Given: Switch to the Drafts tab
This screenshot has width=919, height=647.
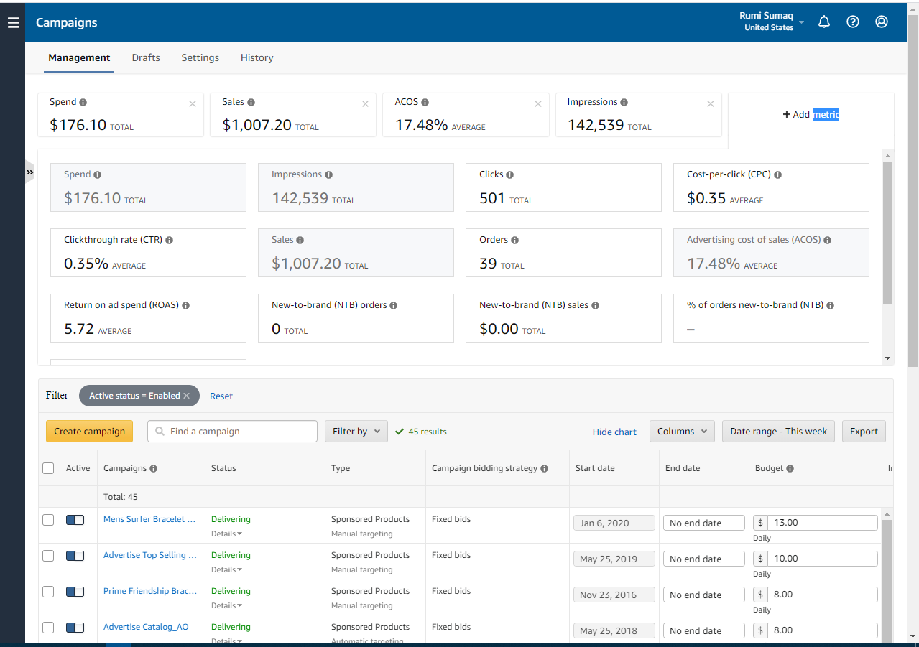Looking at the screenshot, I should 146,57.
